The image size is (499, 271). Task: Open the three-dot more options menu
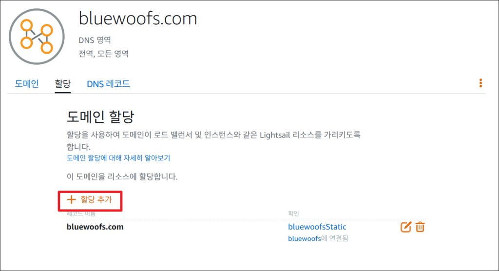point(480,83)
